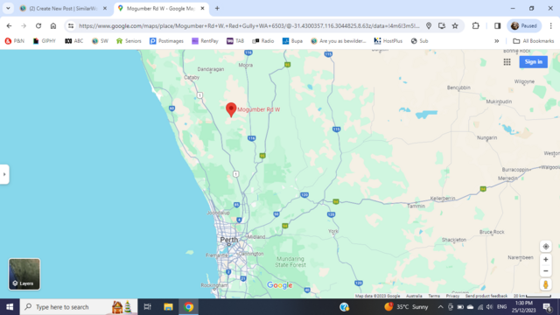Click the Mundaring State Forest label
The width and height of the screenshot is (560, 315).
[x=290, y=262]
